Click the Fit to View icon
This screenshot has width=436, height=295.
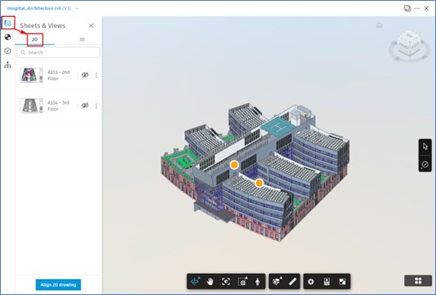[226, 282]
